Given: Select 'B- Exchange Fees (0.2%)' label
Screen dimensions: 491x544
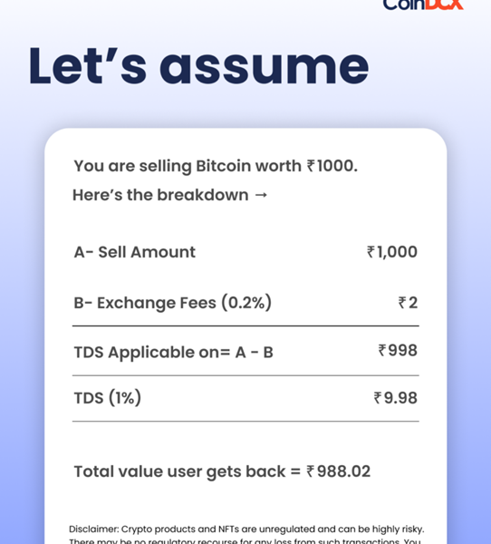Looking at the screenshot, I should (173, 303).
